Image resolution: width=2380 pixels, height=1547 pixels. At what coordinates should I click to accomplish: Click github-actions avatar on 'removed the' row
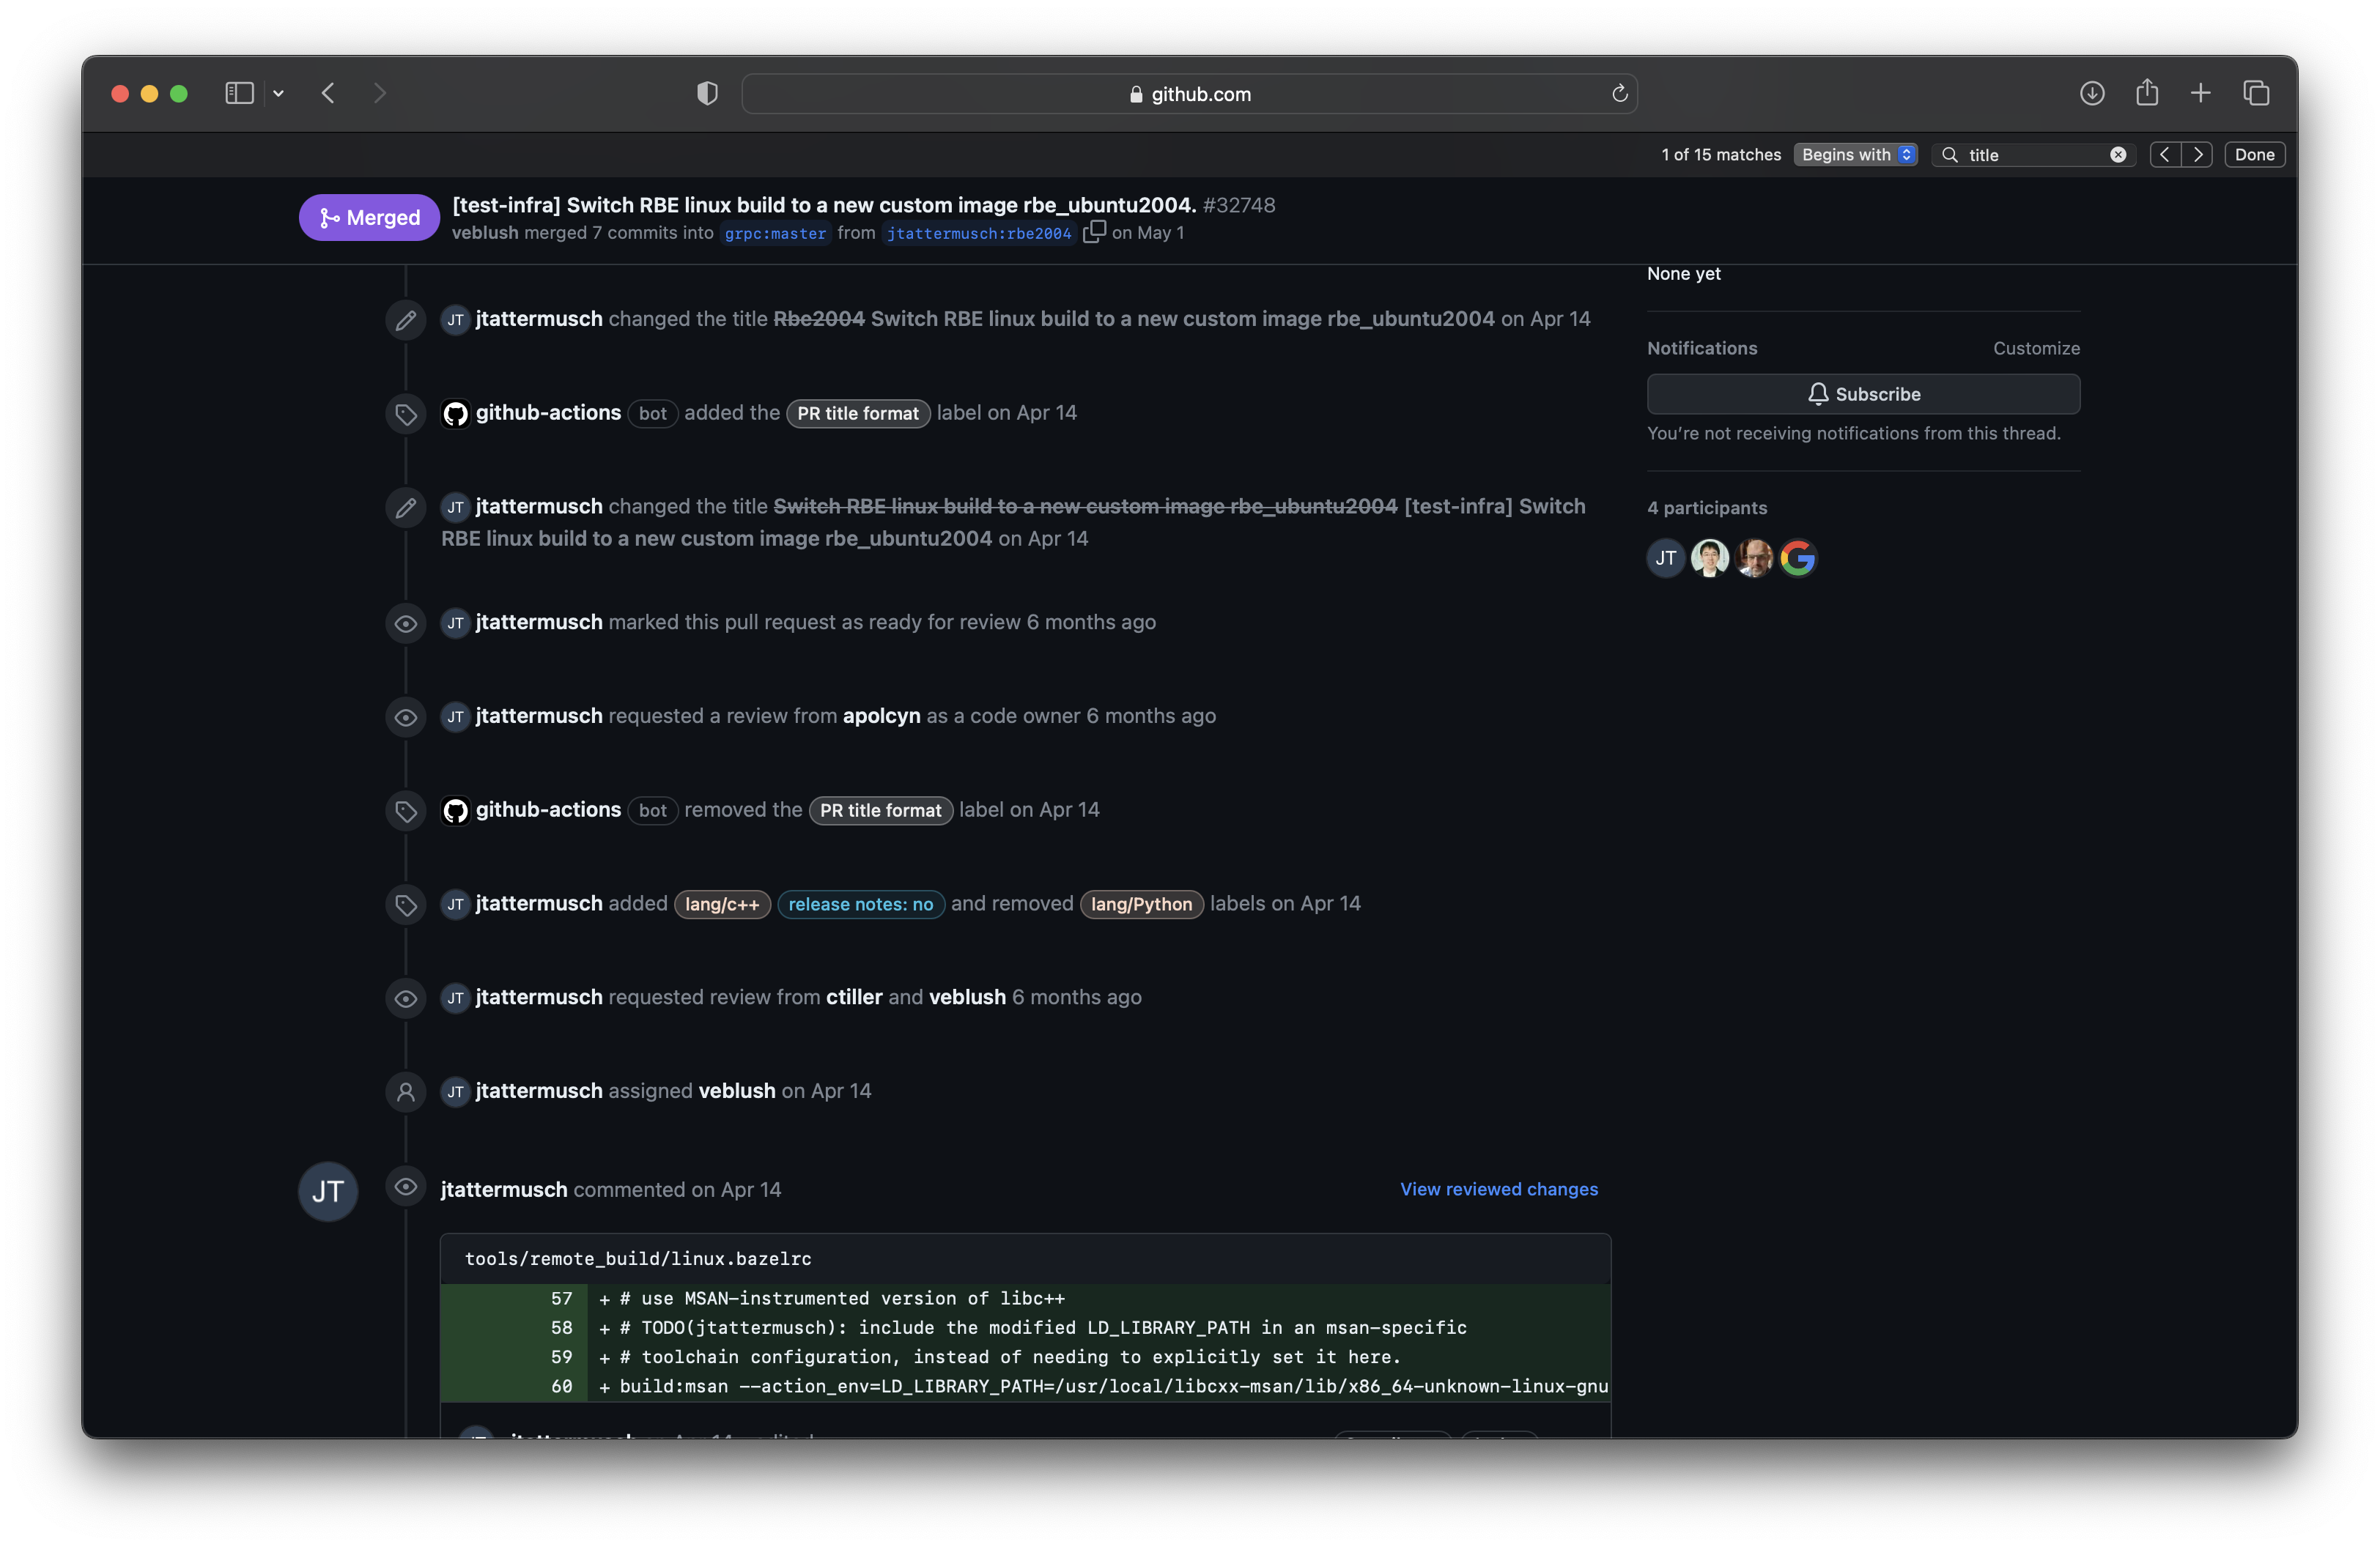point(455,810)
